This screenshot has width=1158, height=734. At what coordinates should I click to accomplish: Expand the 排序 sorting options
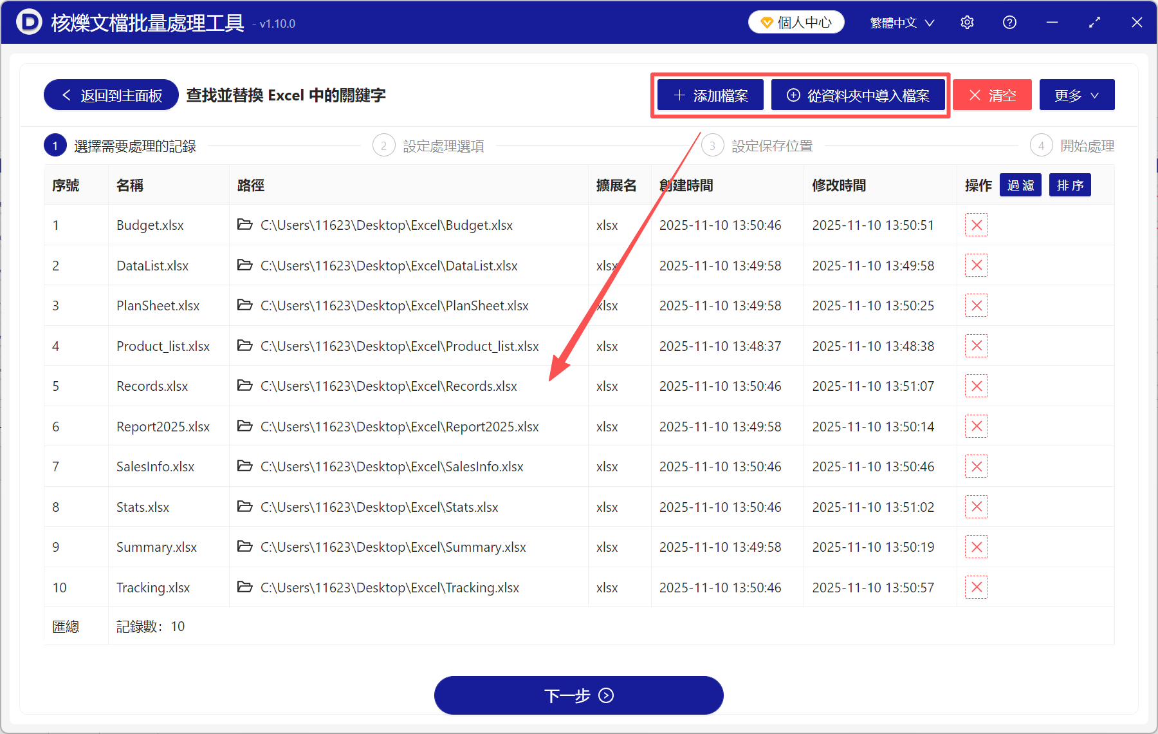click(x=1069, y=185)
